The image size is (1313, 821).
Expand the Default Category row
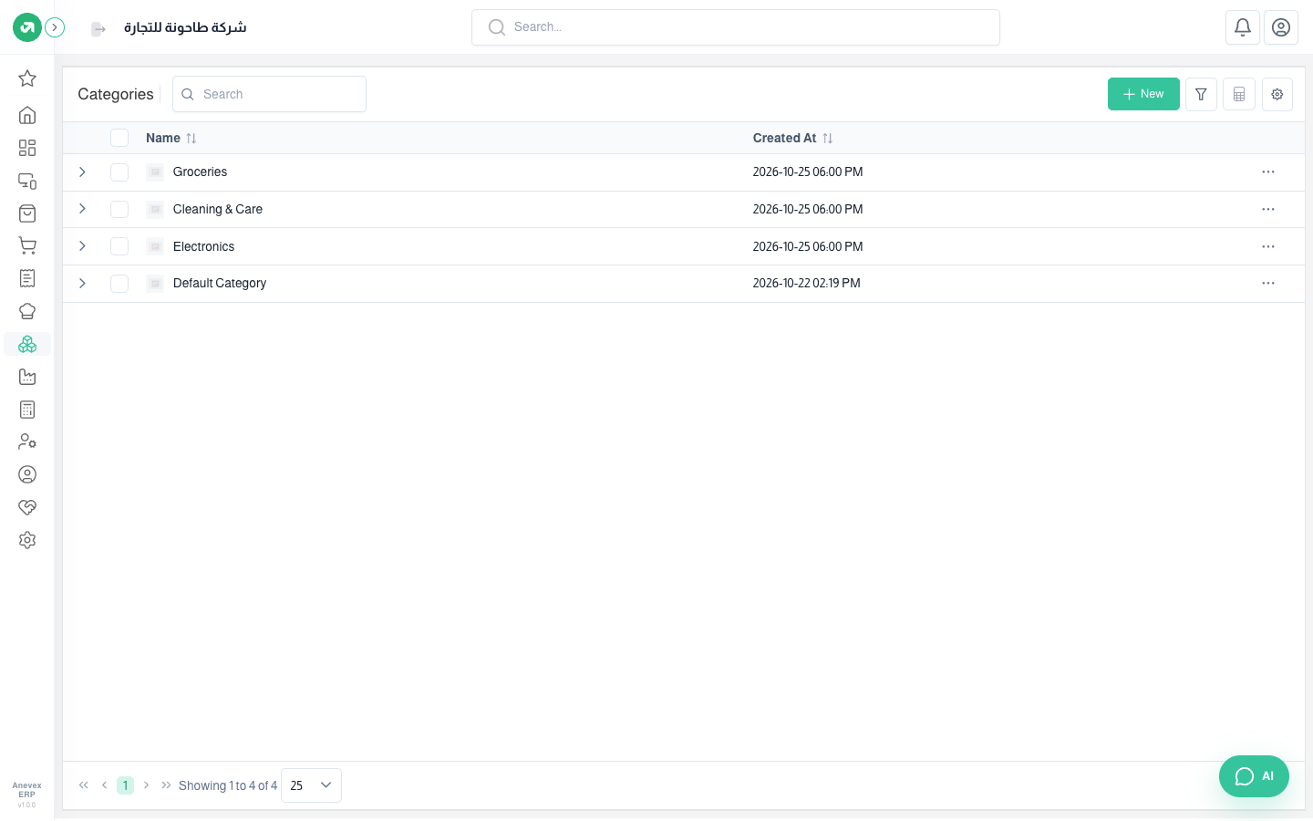coord(82,284)
